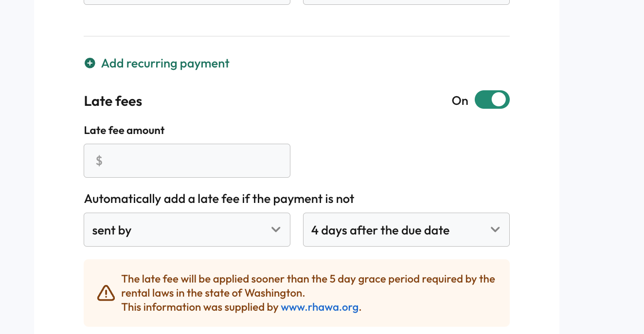Click the partially visible top-left input box
This screenshot has height=334, width=644.
pos(187,2)
